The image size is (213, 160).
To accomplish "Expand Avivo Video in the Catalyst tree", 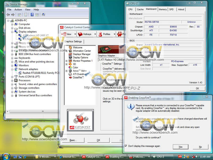I will point(66,71).
